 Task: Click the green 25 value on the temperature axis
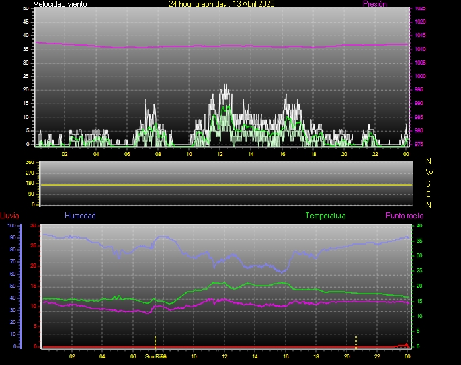tap(419, 271)
